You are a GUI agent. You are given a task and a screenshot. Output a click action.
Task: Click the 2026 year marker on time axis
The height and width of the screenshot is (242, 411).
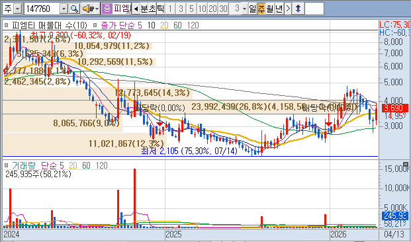pyautogui.click(x=338, y=234)
